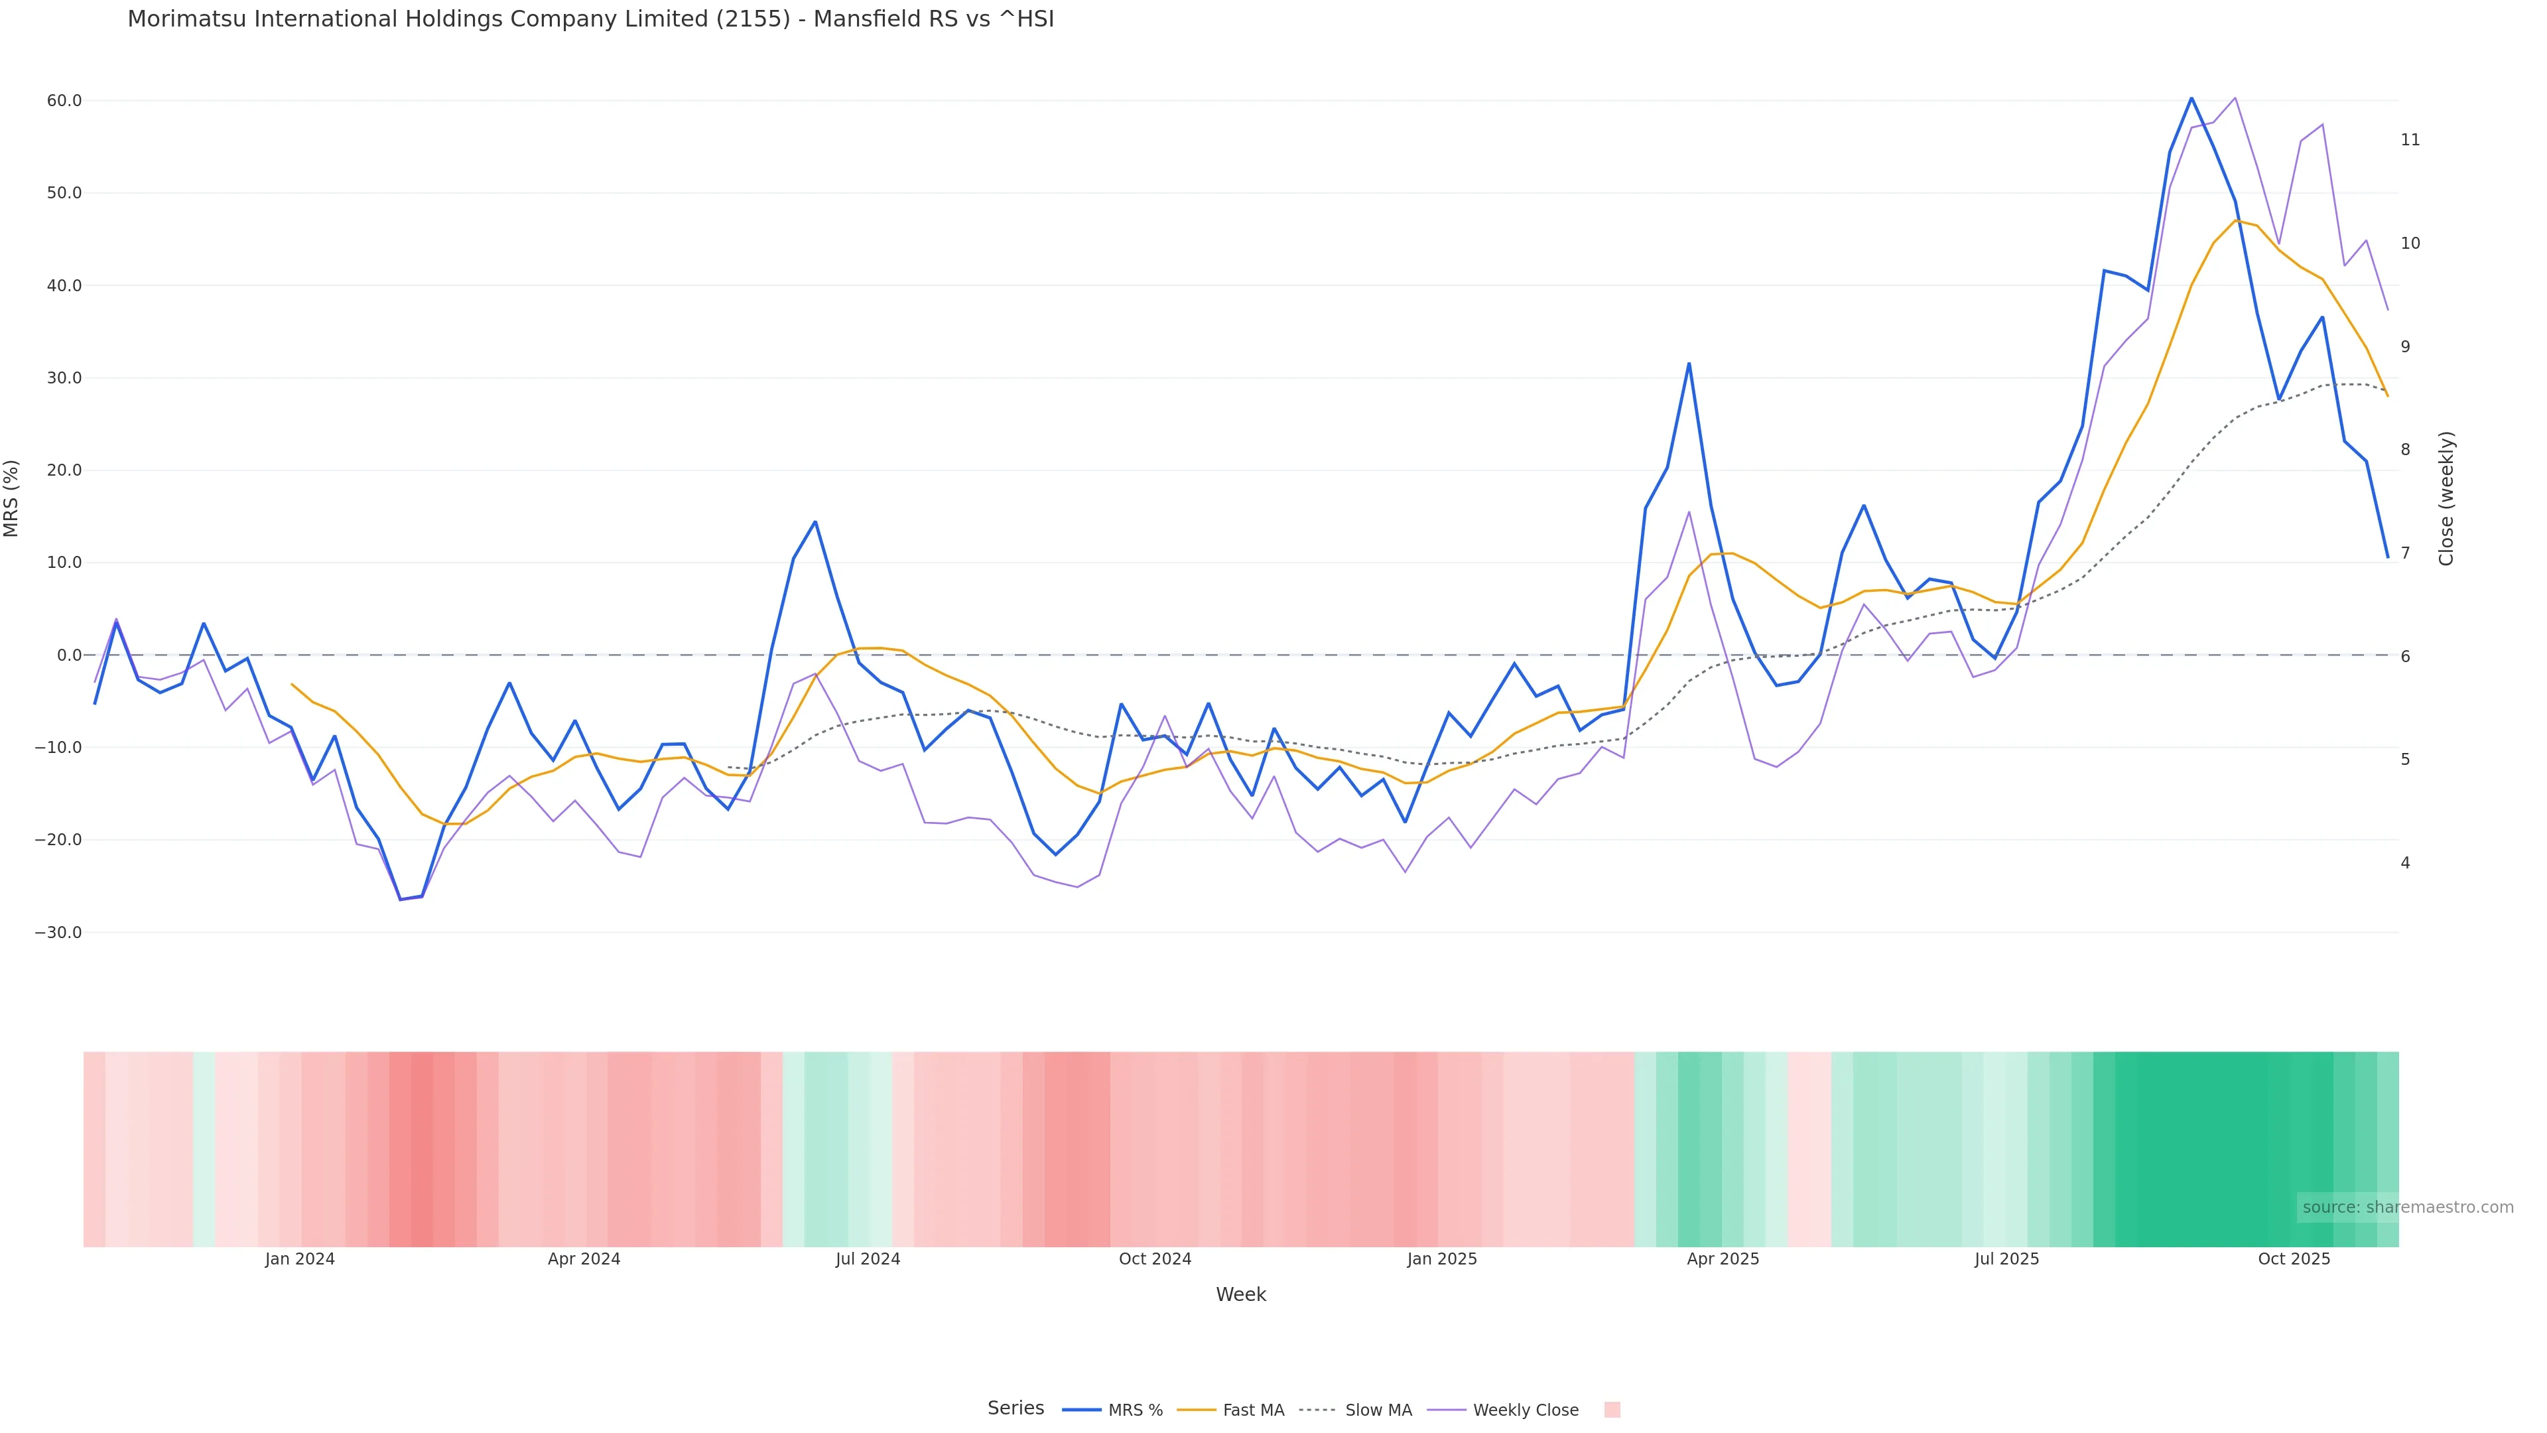Click the orange Fast MA legend line icon
2547x1433 pixels.
pyautogui.click(x=1197, y=1410)
